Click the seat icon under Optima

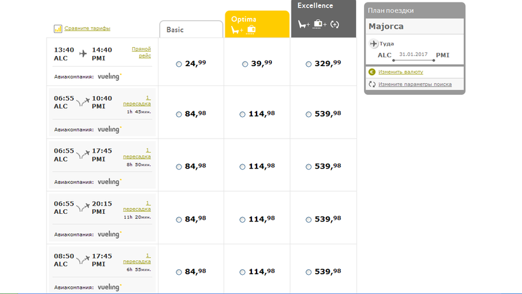coord(236,29)
